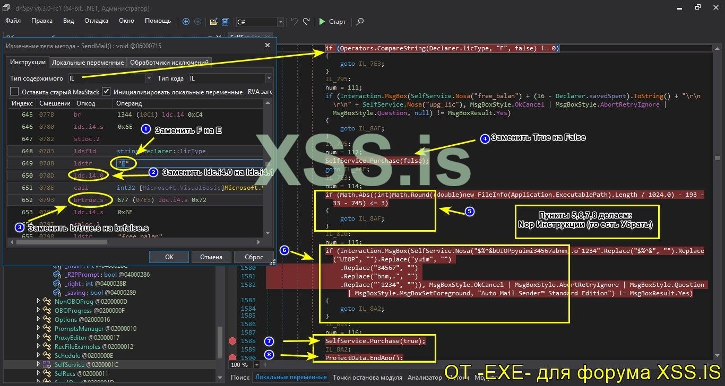The height and width of the screenshot is (386, 725).
Task: Open the Отладка menu
Action: pos(97,21)
